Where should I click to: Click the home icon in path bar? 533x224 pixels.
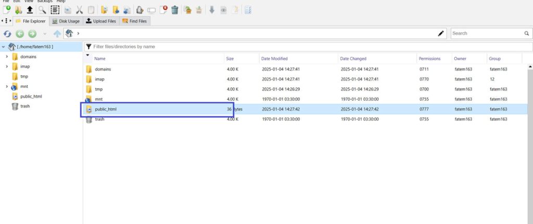click(x=69, y=33)
